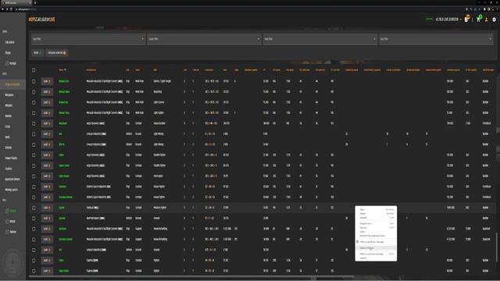Open Mining Lasers in the sidebar

pyautogui.click(x=12, y=190)
